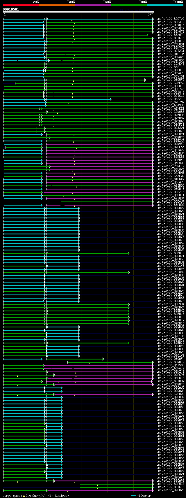The image size is (186, 498).
Task: Select the UniRef100_B6RAX0 label
Action: click(170, 57)
